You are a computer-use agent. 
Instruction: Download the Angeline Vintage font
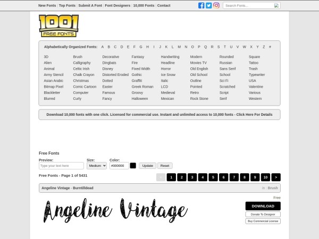[x=263, y=206]
